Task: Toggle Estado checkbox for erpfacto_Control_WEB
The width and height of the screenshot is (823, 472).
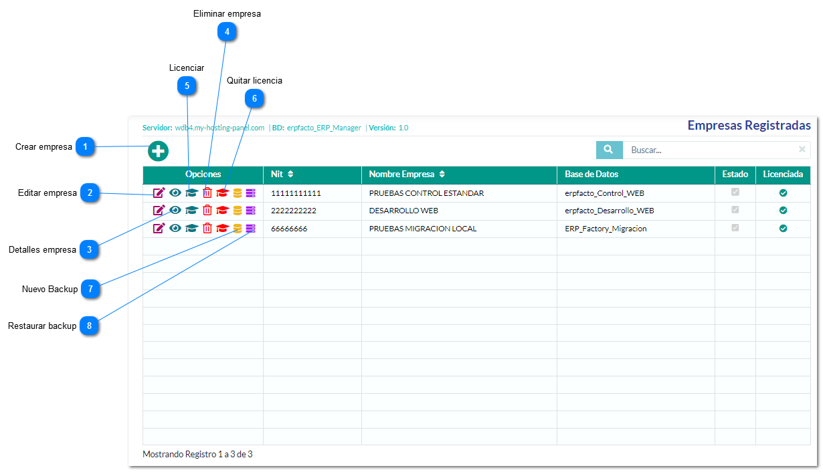Action: tap(735, 193)
